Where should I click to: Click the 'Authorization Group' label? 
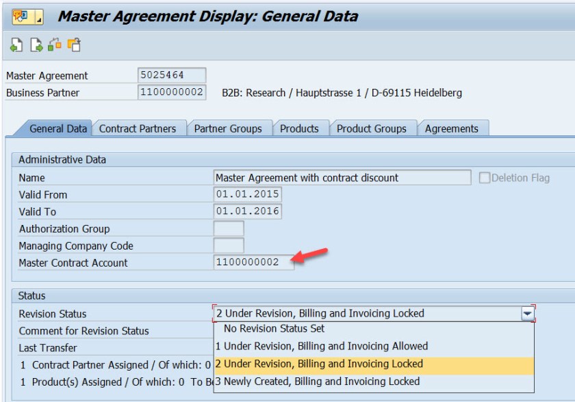[64, 229]
